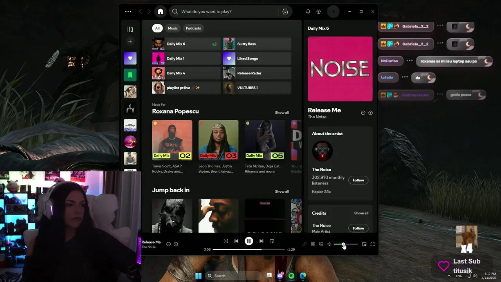Open the Slutty Bass playlist shortcut
Viewport: 501px width, 282px height.
tap(257, 44)
